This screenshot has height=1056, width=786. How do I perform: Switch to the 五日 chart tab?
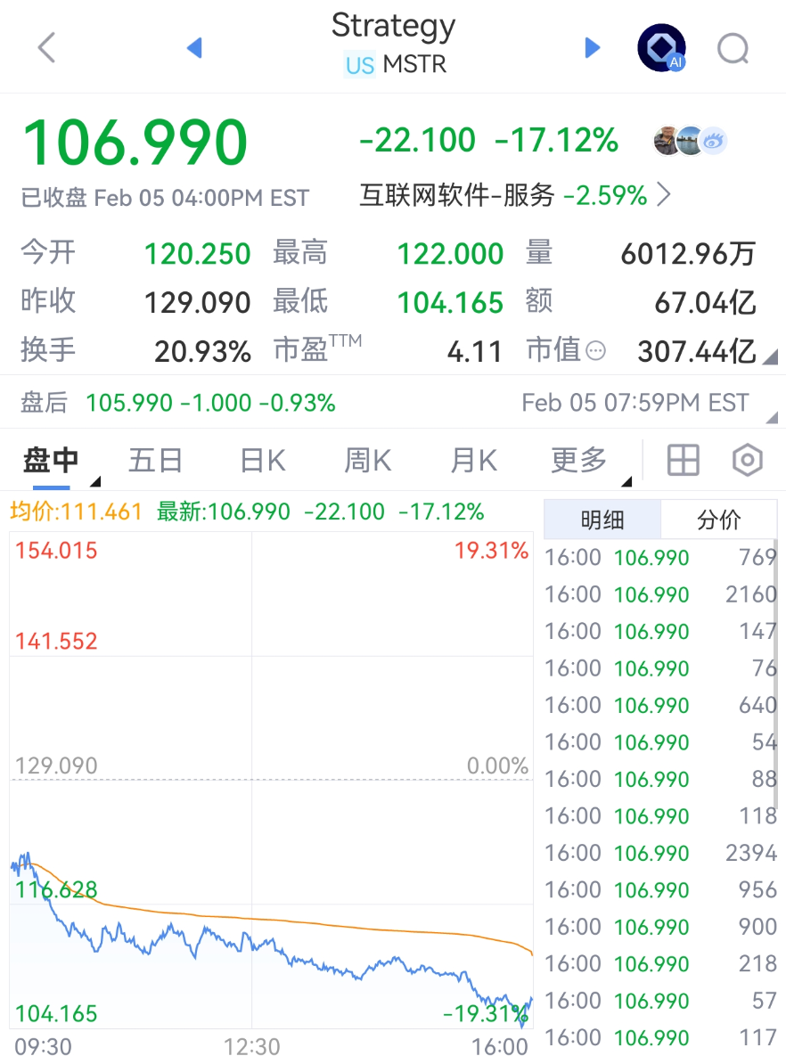(155, 460)
